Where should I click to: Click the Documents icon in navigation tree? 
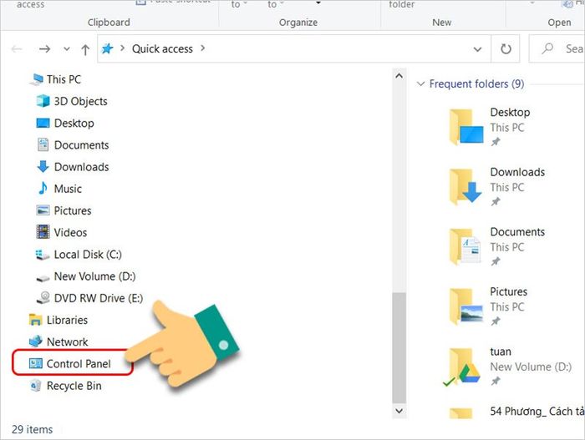point(43,144)
